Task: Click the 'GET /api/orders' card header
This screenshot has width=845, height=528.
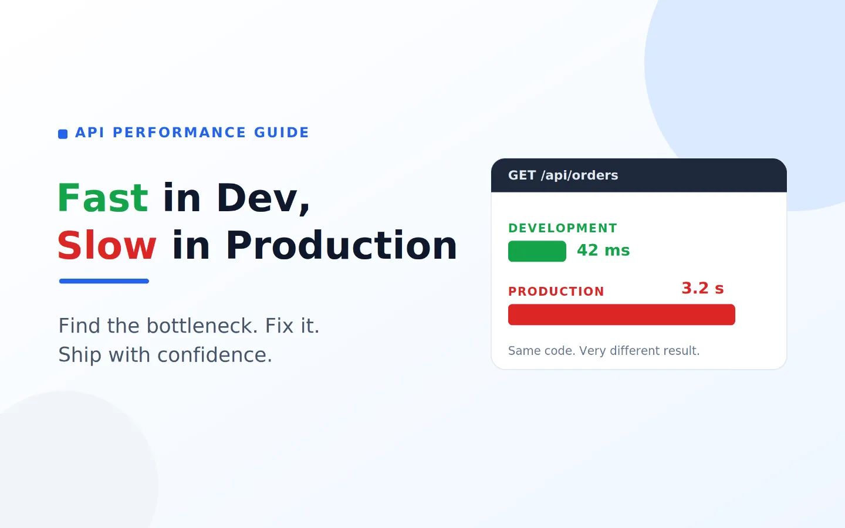Action: tap(639, 175)
